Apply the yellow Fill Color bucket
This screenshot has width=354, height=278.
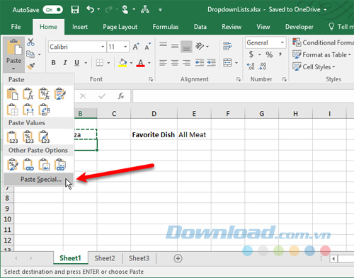122,63
